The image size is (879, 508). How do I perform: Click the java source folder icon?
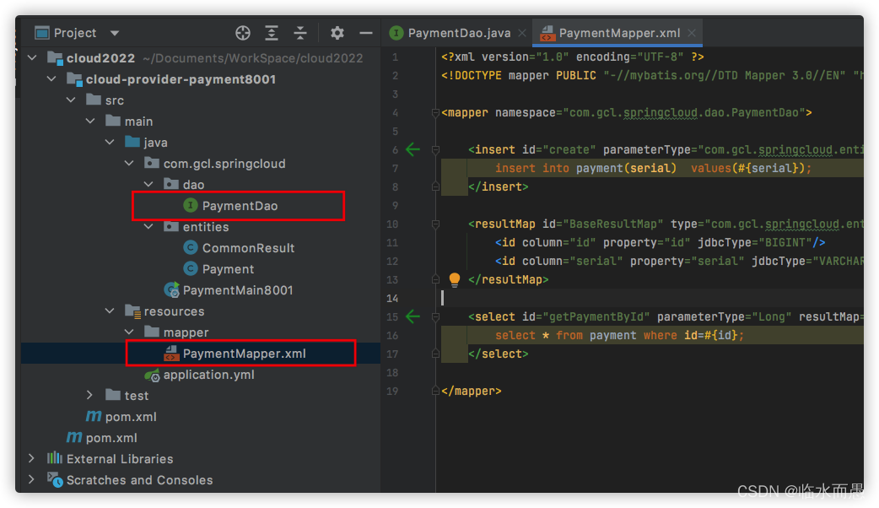pyautogui.click(x=132, y=142)
